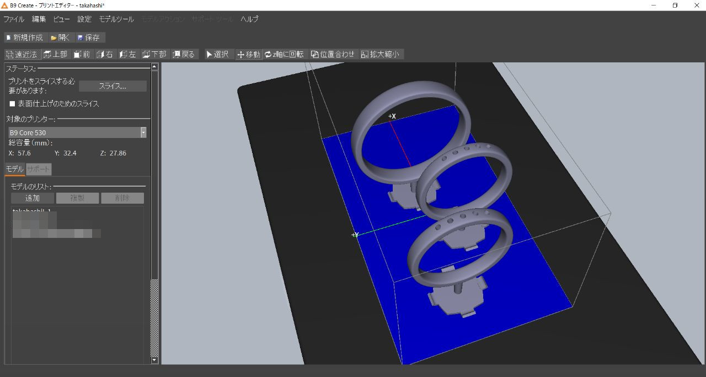Enable 表面仕上げのためのスライス checkbox
The width and height of the screenshot is (706, 377).
[x=12, y=104]
